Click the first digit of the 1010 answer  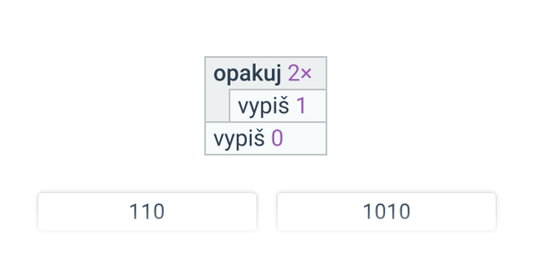(x=368, y=212)
